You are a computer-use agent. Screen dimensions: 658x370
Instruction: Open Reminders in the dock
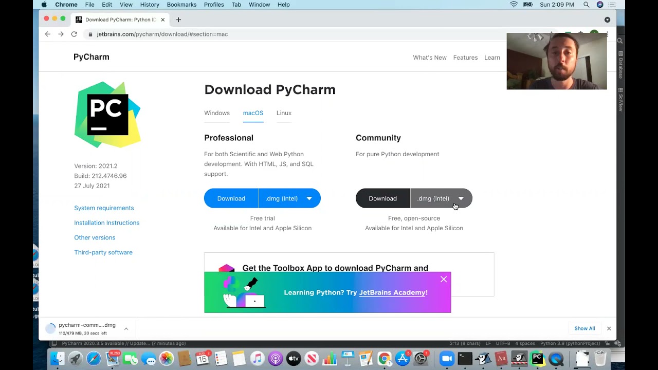(221, 358)
